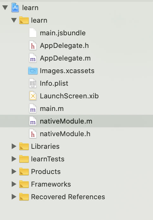Select nativeModule.m in the navigator
153x220 pixels.
click(76, 121)
